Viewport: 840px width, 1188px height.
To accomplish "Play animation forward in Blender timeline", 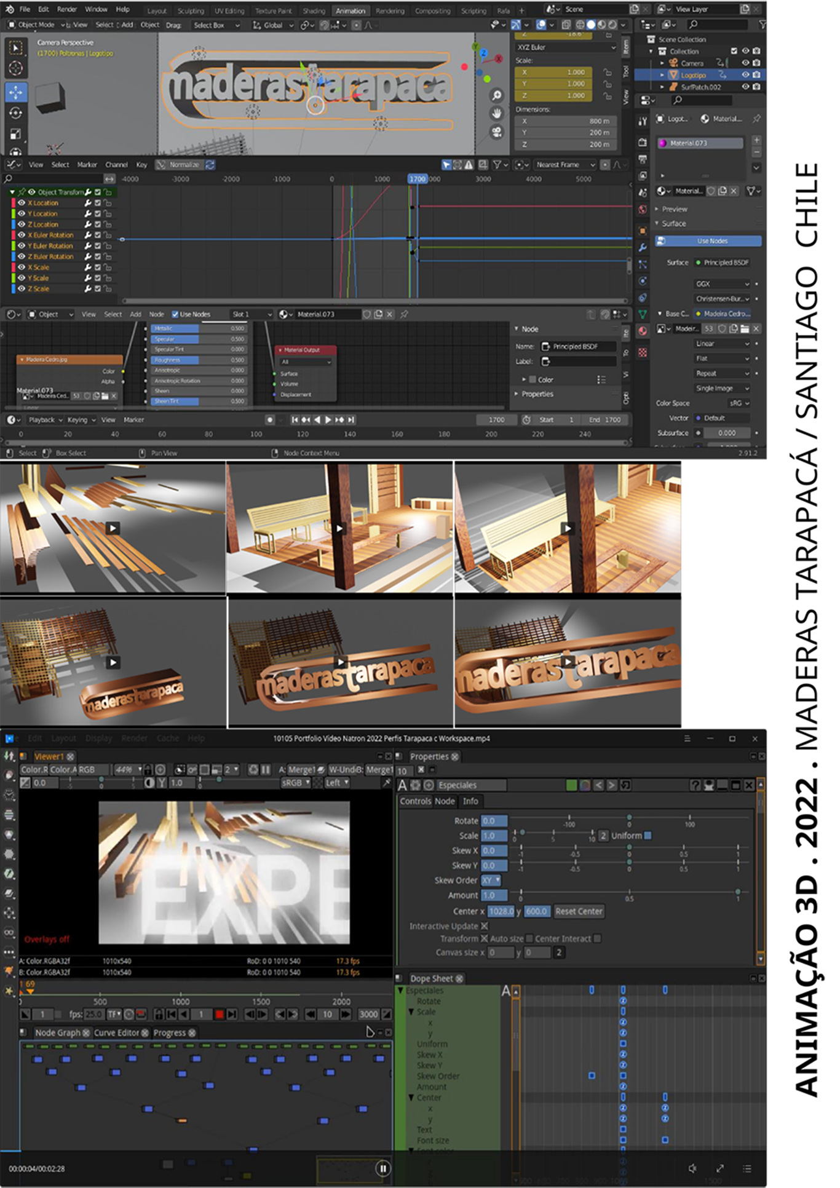I will [x=328, y=420].
